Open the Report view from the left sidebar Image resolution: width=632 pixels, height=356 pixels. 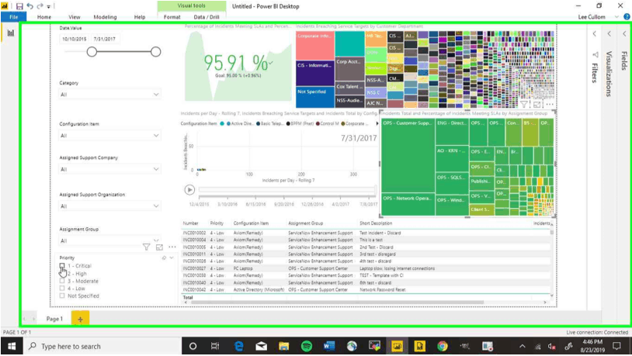tap(10, 33)
